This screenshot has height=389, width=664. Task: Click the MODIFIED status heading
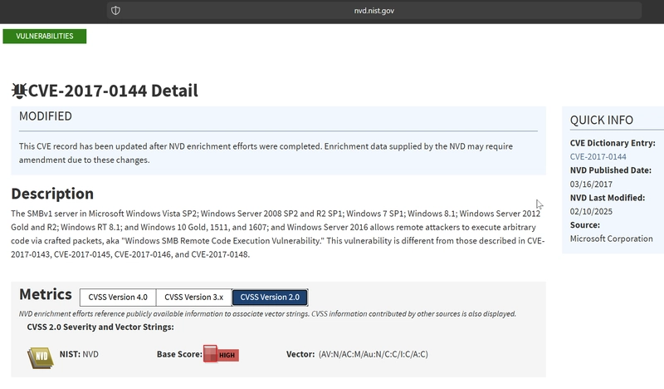[46, 116]
